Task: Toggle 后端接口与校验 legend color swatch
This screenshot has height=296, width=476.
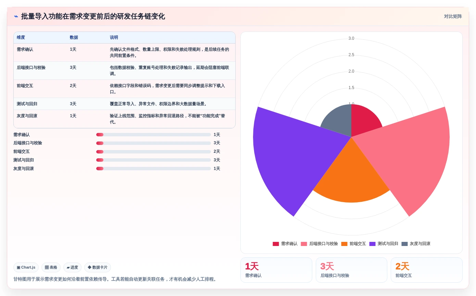Action: (304, 244)
